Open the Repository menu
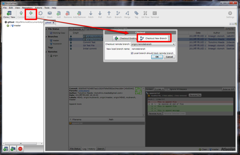Image resolution: width=240 pixels, height=155 pixels. pyautogui.click(x=27, y=8)
